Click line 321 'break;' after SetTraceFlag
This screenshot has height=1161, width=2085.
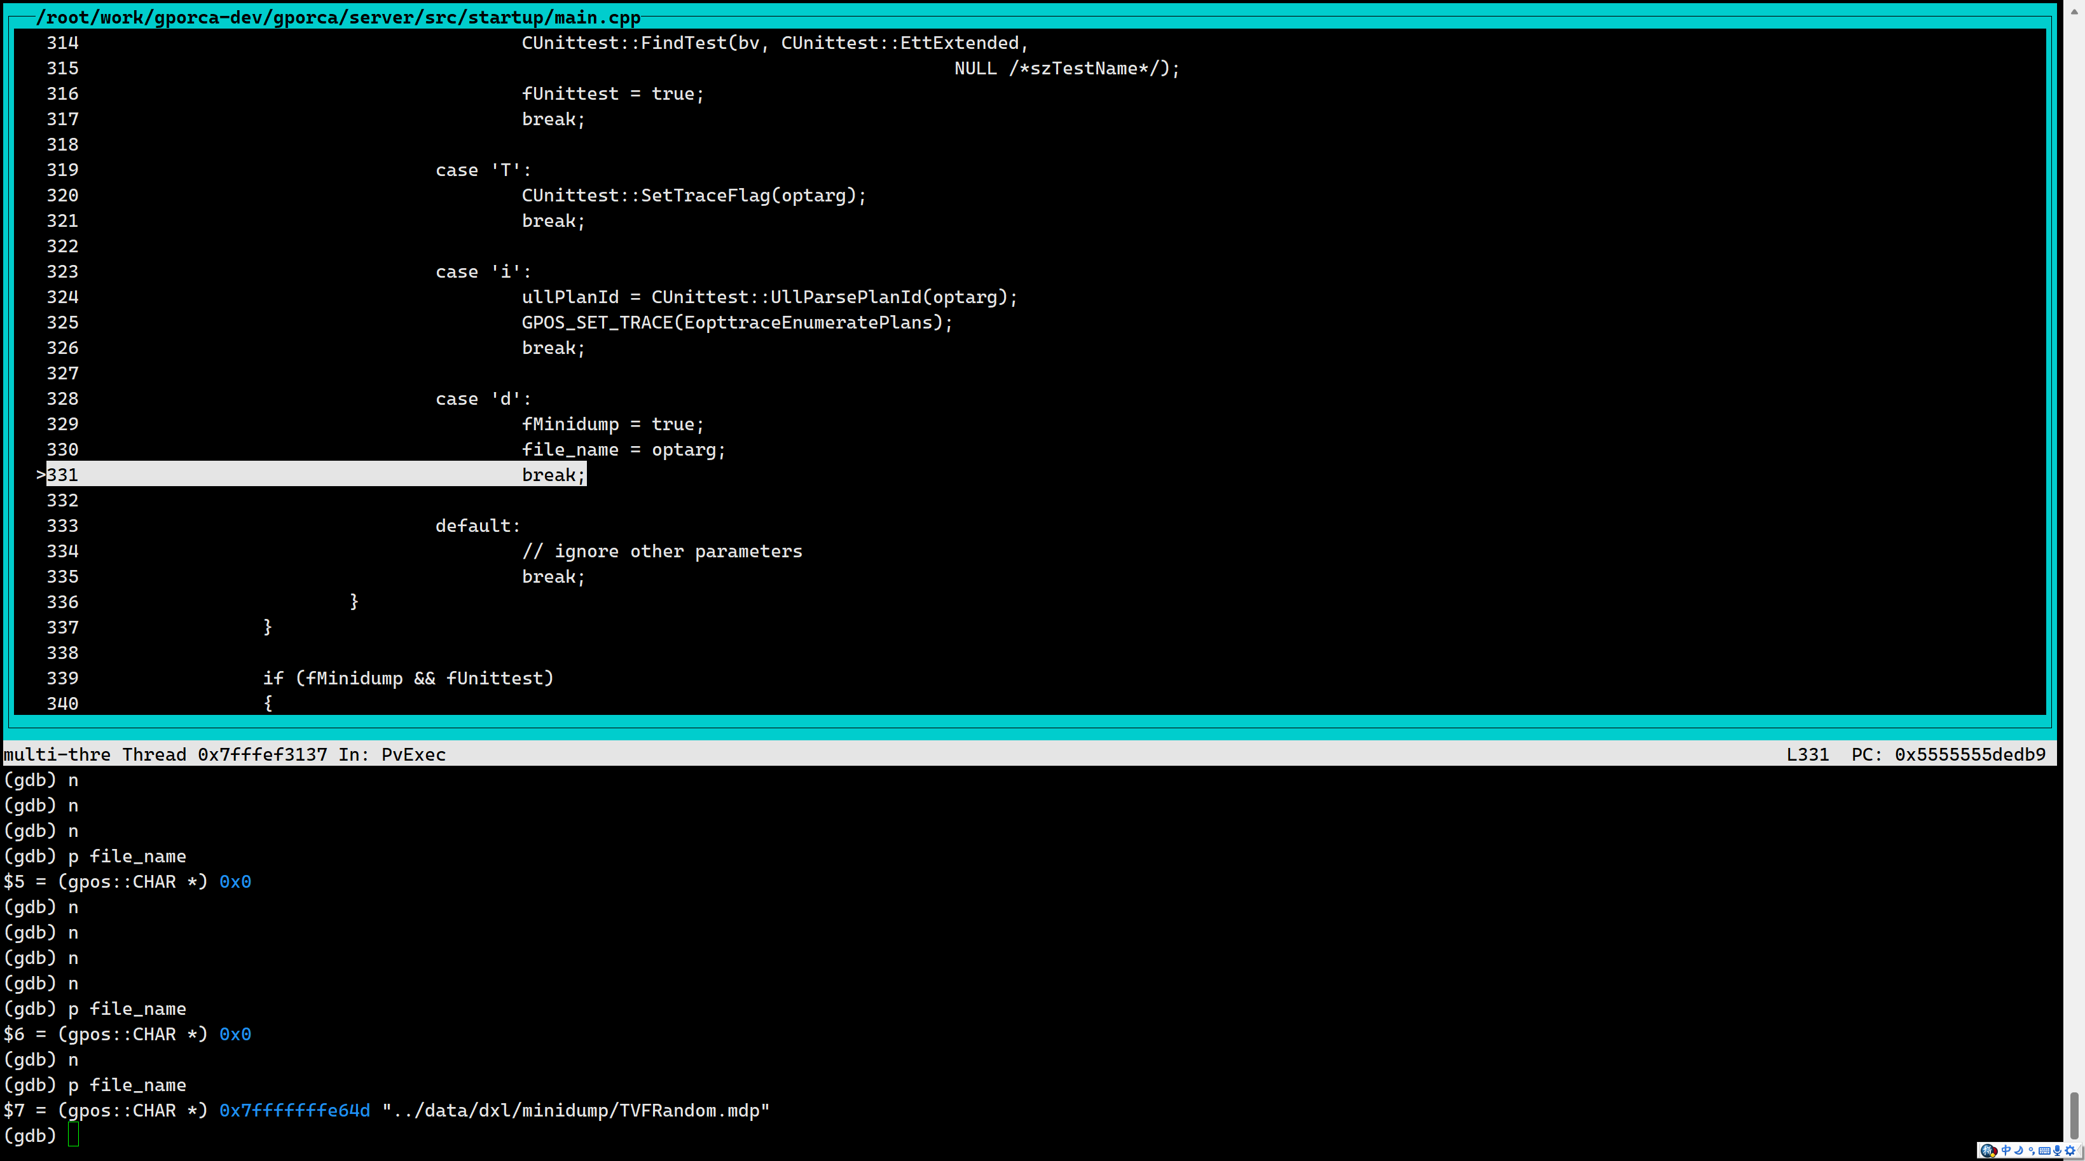coord(554,221)
